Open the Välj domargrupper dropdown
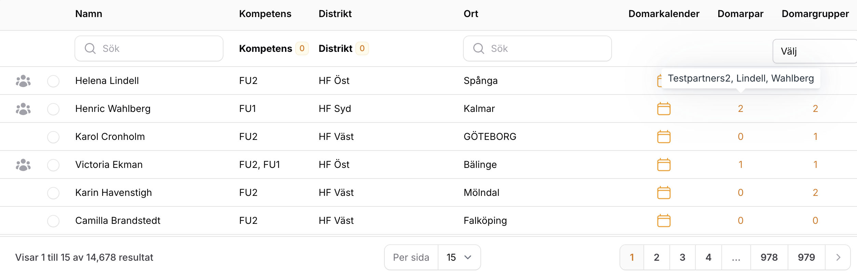This screenshot has height=273, width=857. point(814,51)
